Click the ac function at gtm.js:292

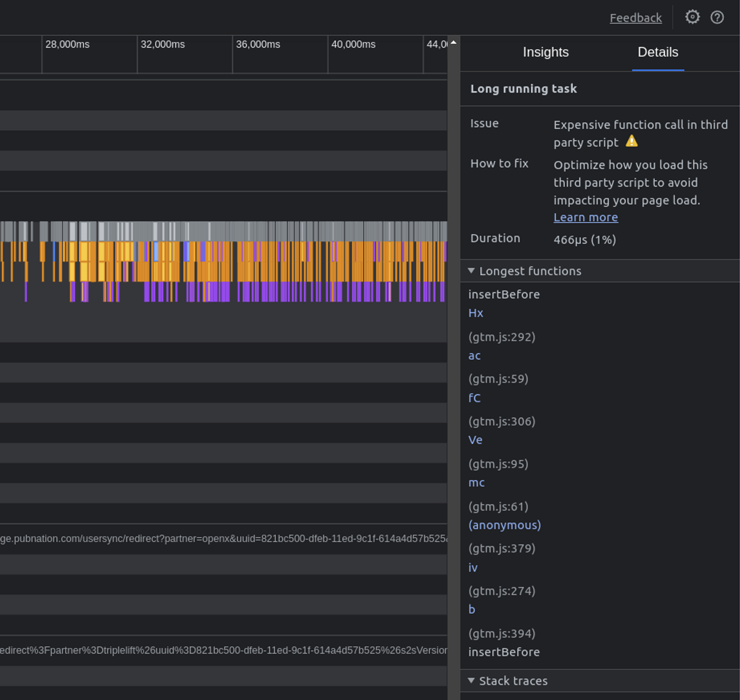[474, 356]
